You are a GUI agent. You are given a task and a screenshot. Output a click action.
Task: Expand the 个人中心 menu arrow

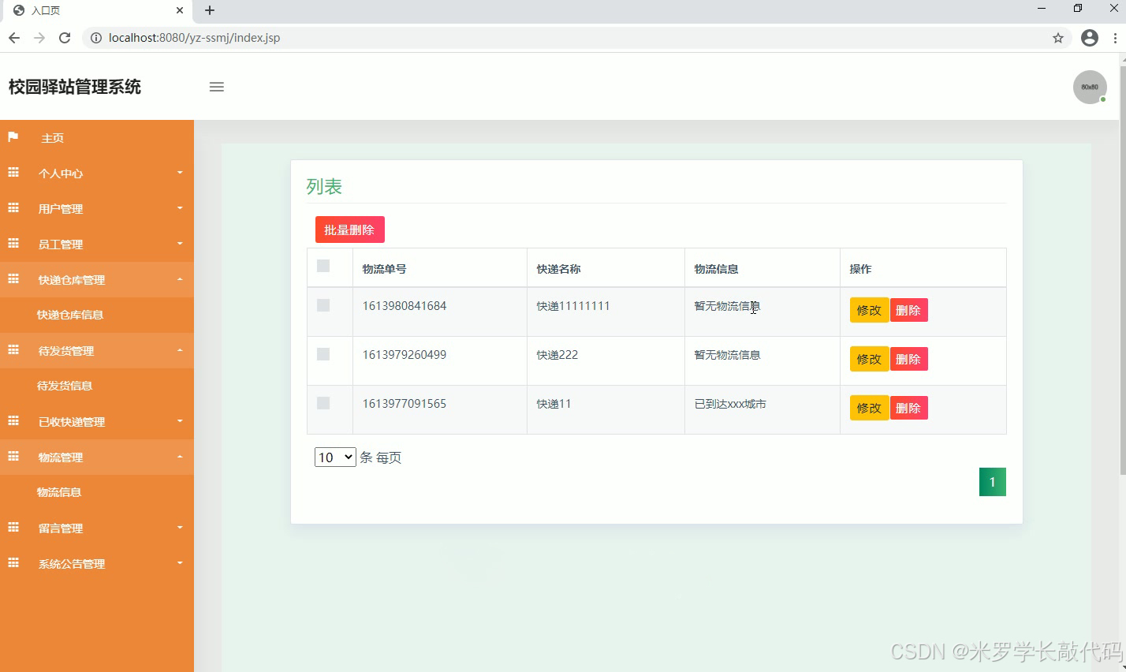(180, 173)
